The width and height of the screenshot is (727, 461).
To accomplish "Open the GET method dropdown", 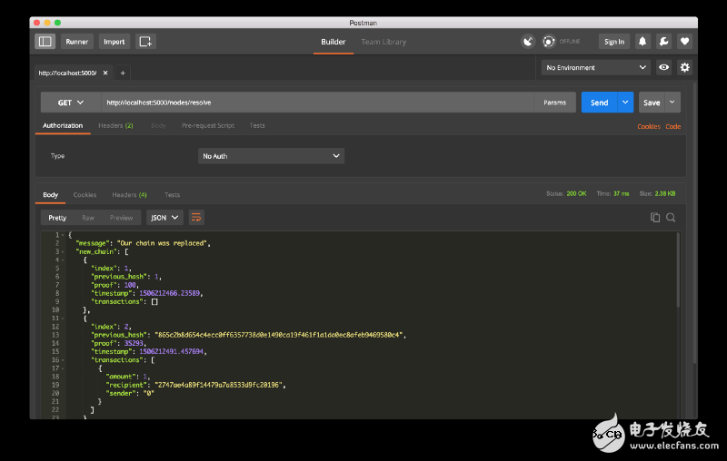I will coord(71,103).
